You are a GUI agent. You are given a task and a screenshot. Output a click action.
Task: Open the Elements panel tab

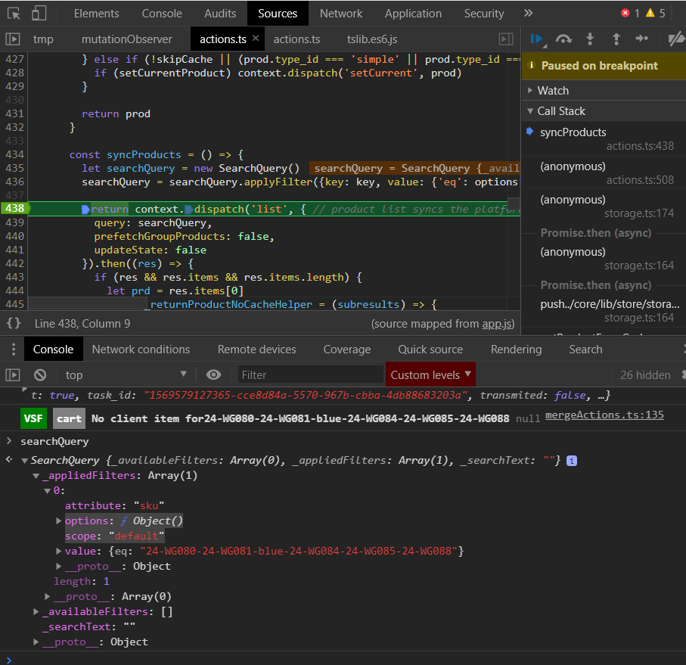click(x=96, y=14)
